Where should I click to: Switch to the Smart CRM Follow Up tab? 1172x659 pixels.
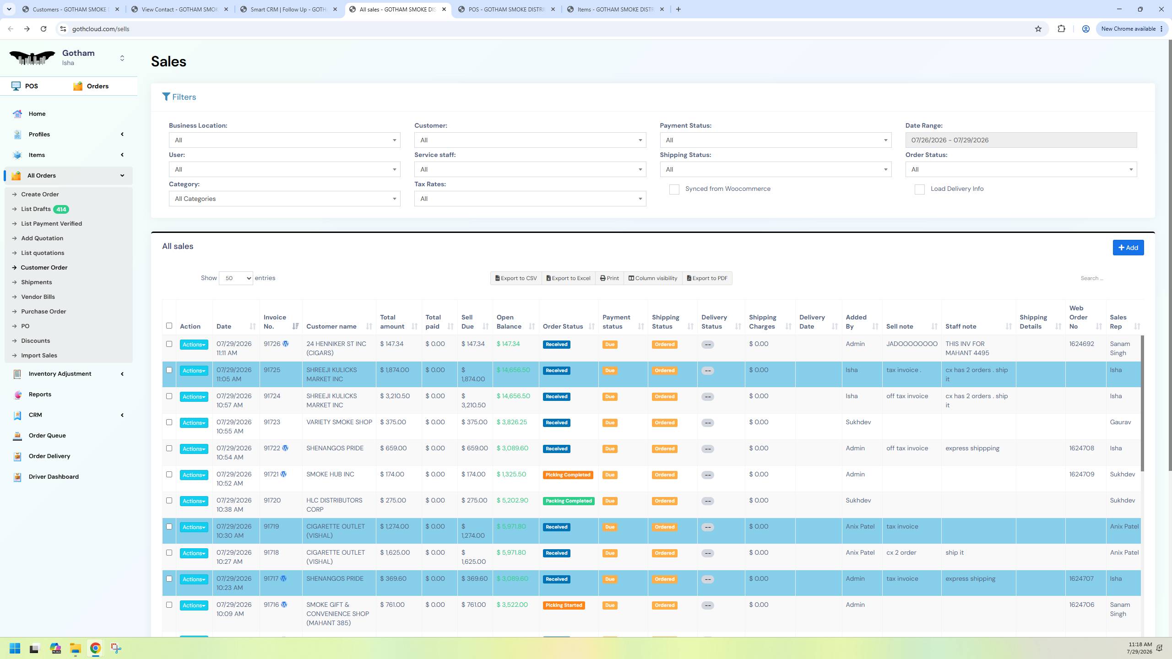coord(289,9)
